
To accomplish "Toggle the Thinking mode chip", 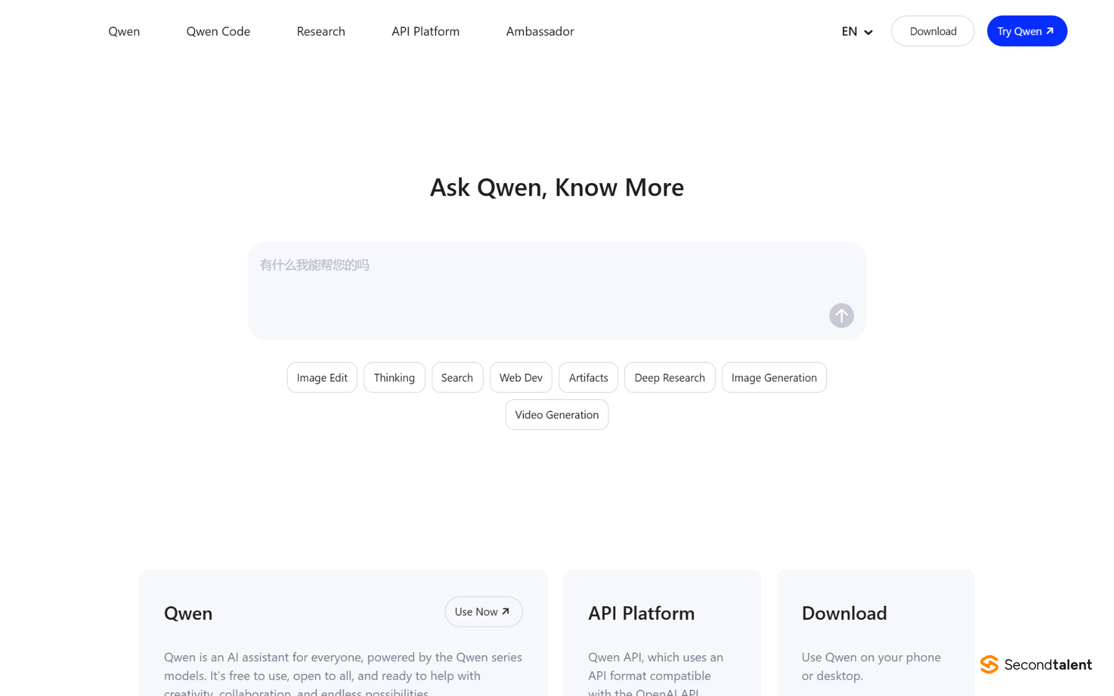I will click(394, 377).
